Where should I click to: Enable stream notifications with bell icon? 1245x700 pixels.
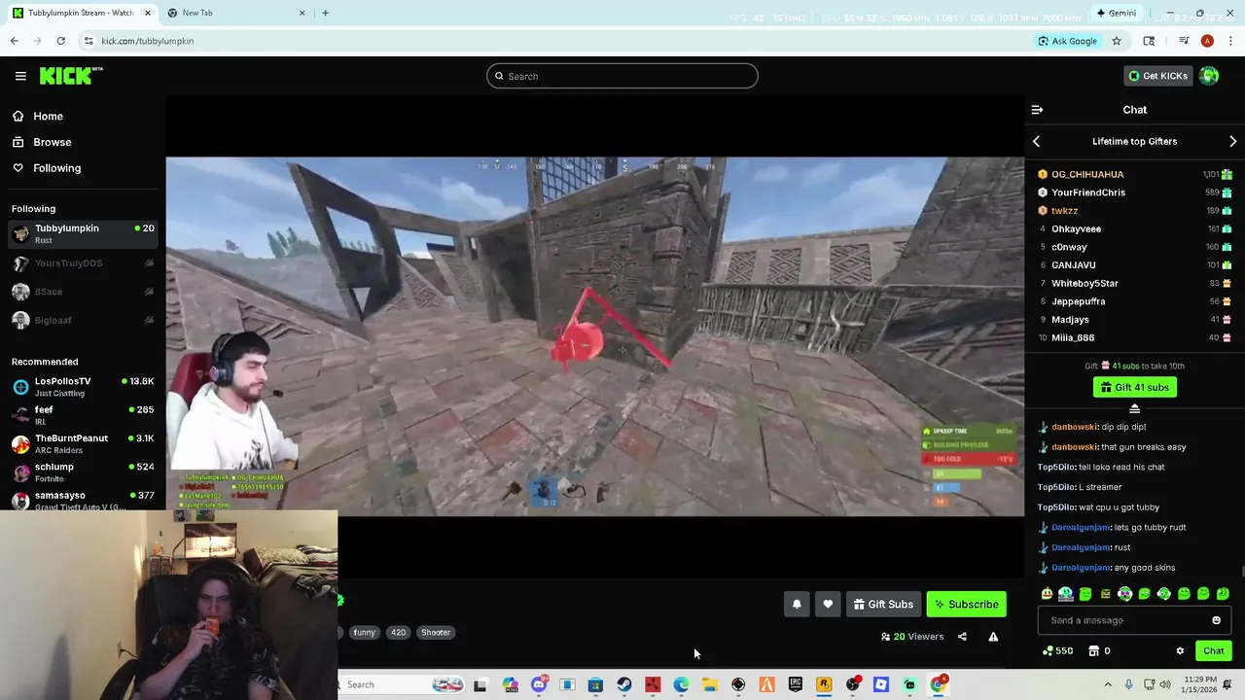797,604
